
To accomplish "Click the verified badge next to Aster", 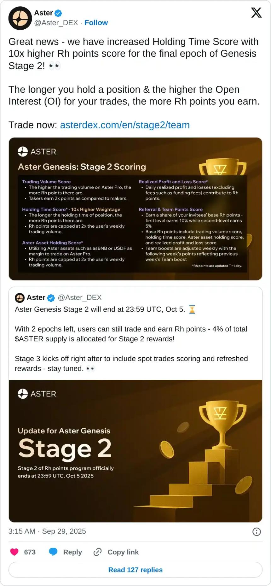I will click(x=58, y=13).
